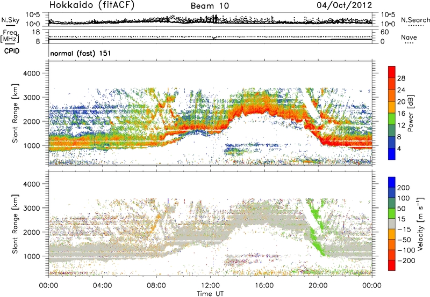Click the '1000' tick on the velocity panel
Image resolution: width=430 pixels, height=297 pixels.
point(31,256)
